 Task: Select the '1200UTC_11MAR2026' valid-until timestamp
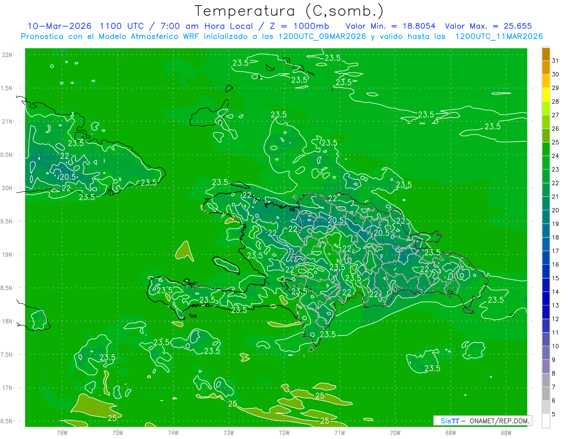coord(498,36)
